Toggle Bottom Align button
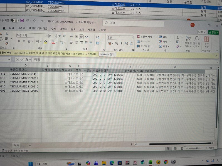The height and width of the screenshot is (166, 222). click(x=81, y=37)
